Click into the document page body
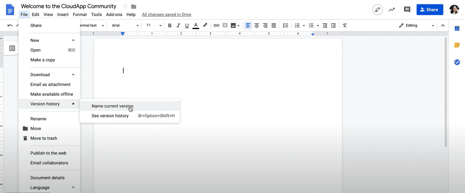465x193 pixels. coord(218,116)
